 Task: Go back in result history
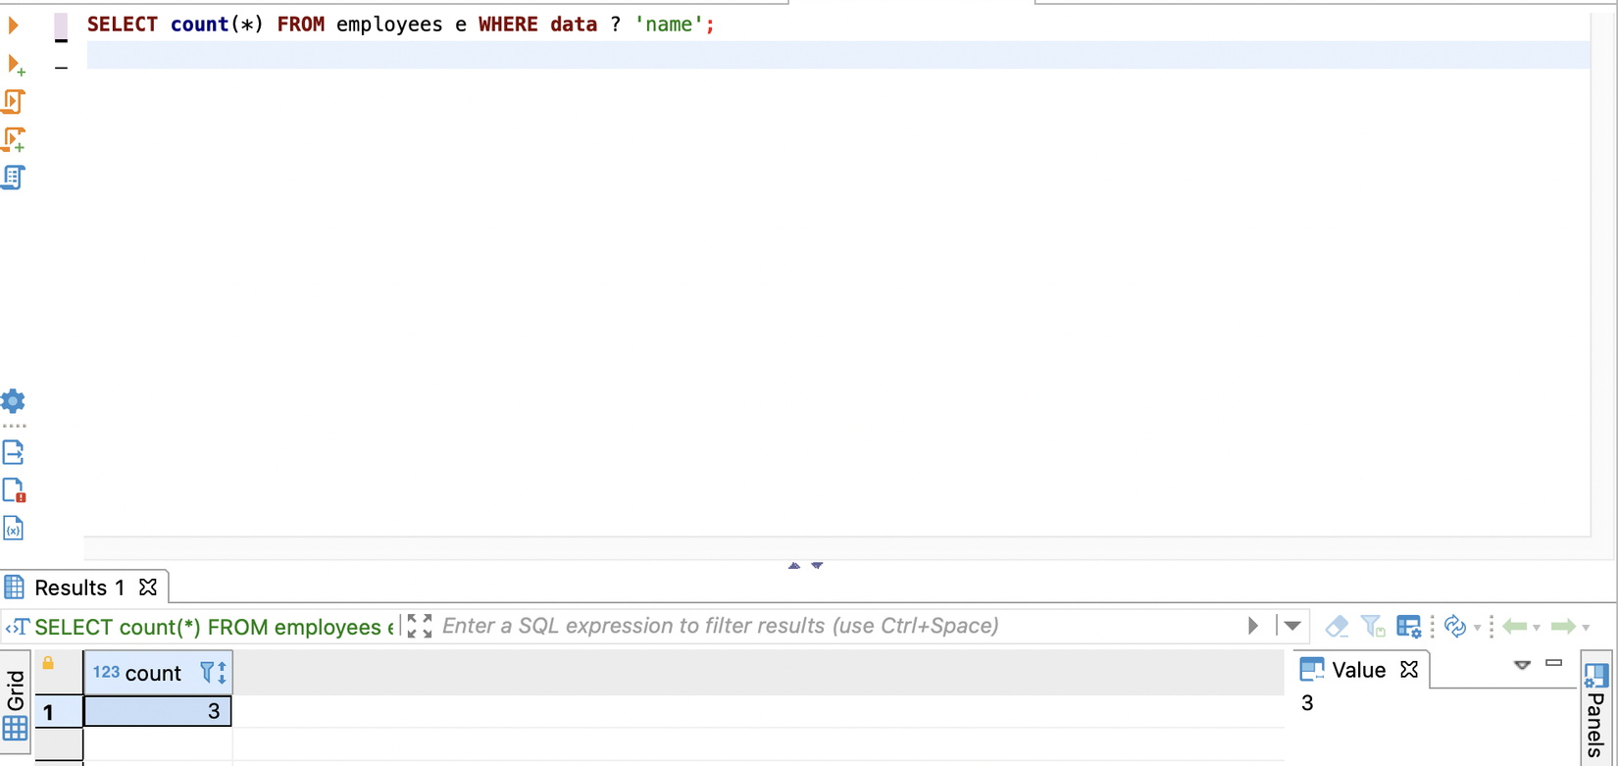1515,626
